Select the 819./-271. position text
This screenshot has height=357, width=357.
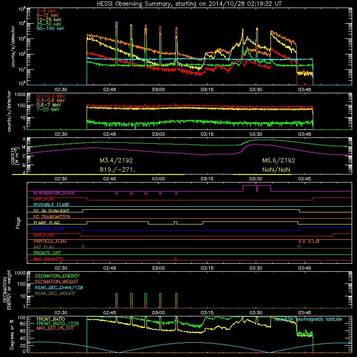pyautogui.click(x=117, y=170)
